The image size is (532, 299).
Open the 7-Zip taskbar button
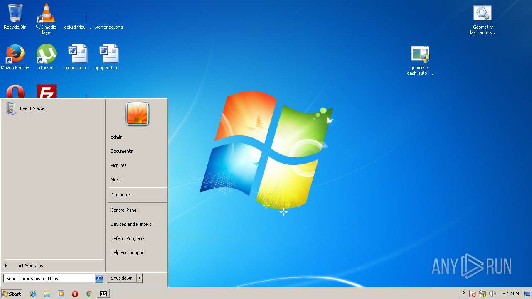[x=103, y=294]
